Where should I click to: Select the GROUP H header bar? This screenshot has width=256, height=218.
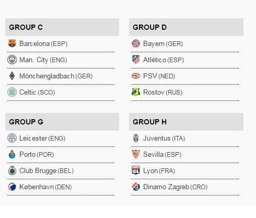(x=186, y=122)
